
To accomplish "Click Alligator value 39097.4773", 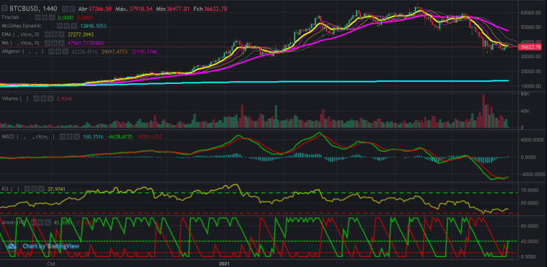I will click(x=114, y=52).
